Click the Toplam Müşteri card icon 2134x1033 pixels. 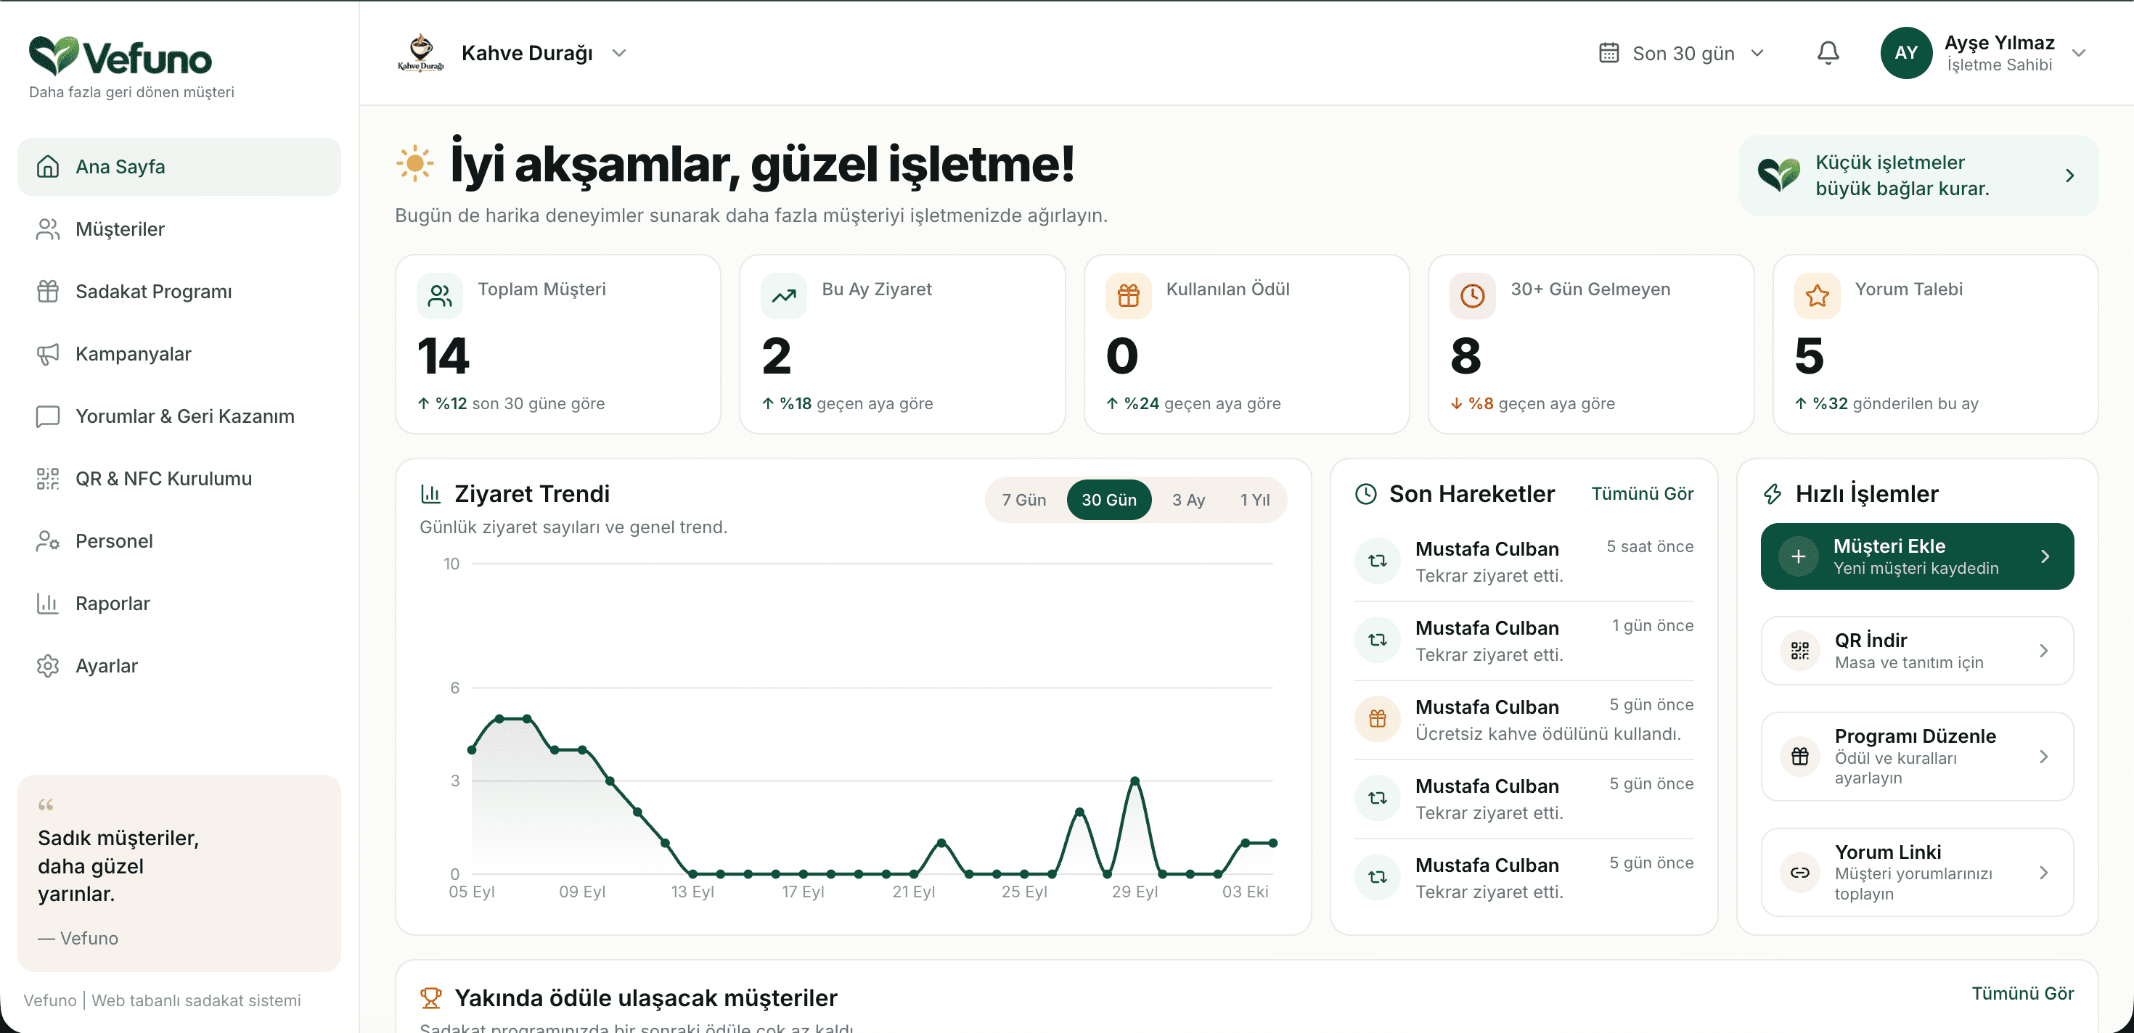[x=440, y=295]
